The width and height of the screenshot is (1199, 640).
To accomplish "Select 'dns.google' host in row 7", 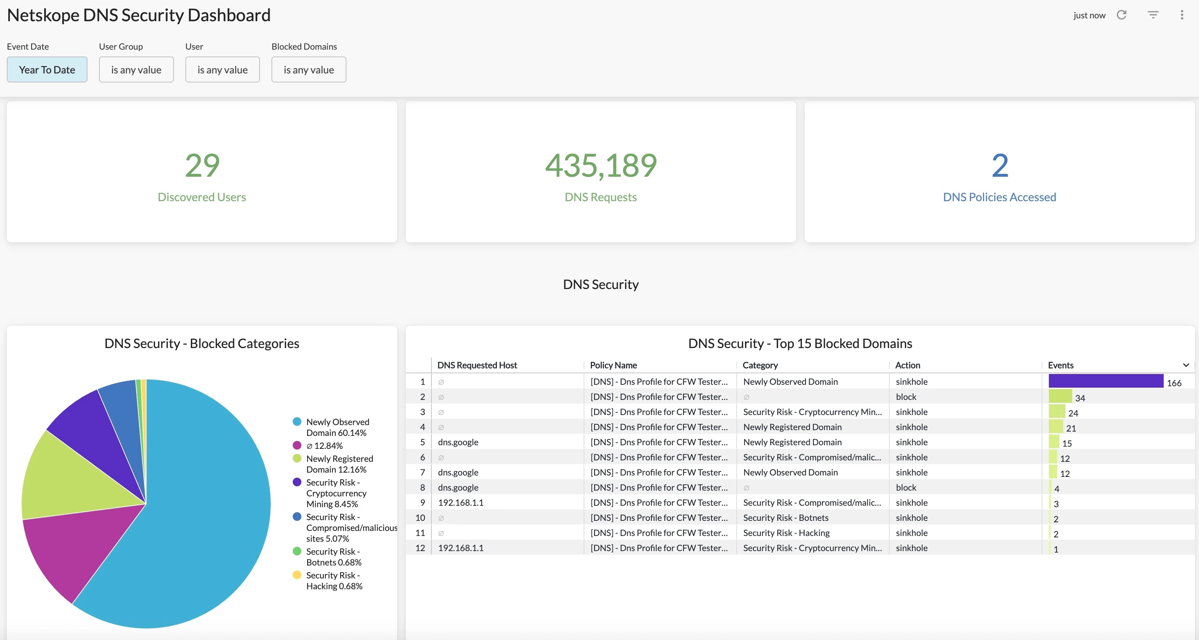I will [x=458, y=472].
